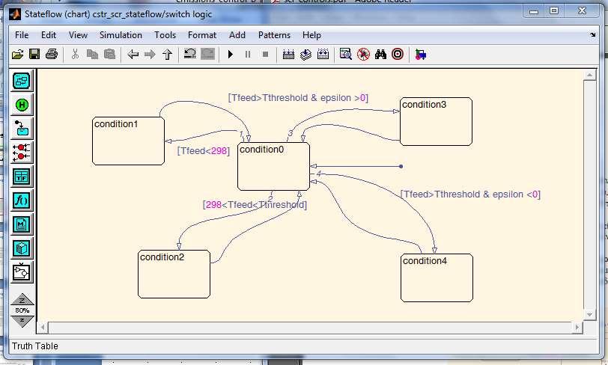
Task: Go up to parent with up arrow
Action: click(x=167, y=55)
